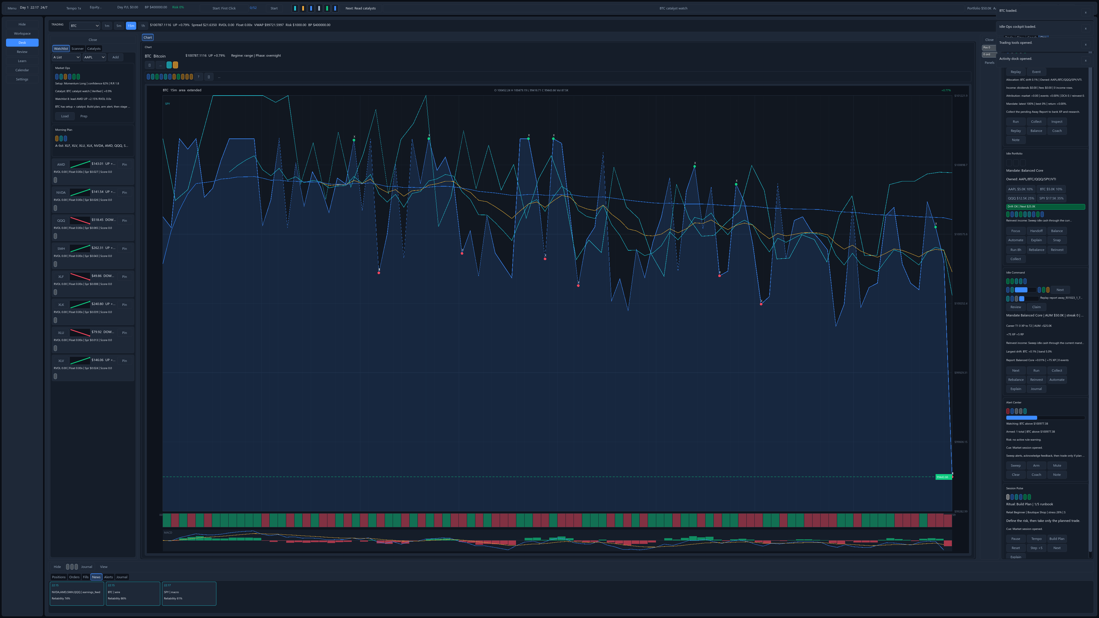
Task: Click Sweep in Alert Center
Action: [x=1016, y=466]
